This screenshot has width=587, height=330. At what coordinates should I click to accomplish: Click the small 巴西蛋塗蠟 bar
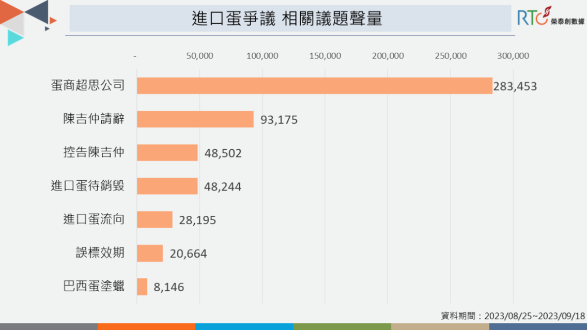[142, 287]
